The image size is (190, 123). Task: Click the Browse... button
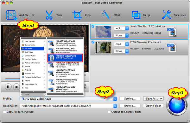tap(130, 106)
